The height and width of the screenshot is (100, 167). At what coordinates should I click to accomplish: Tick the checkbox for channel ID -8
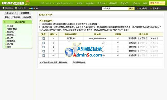pyautogui.click(x=44, y=56)
